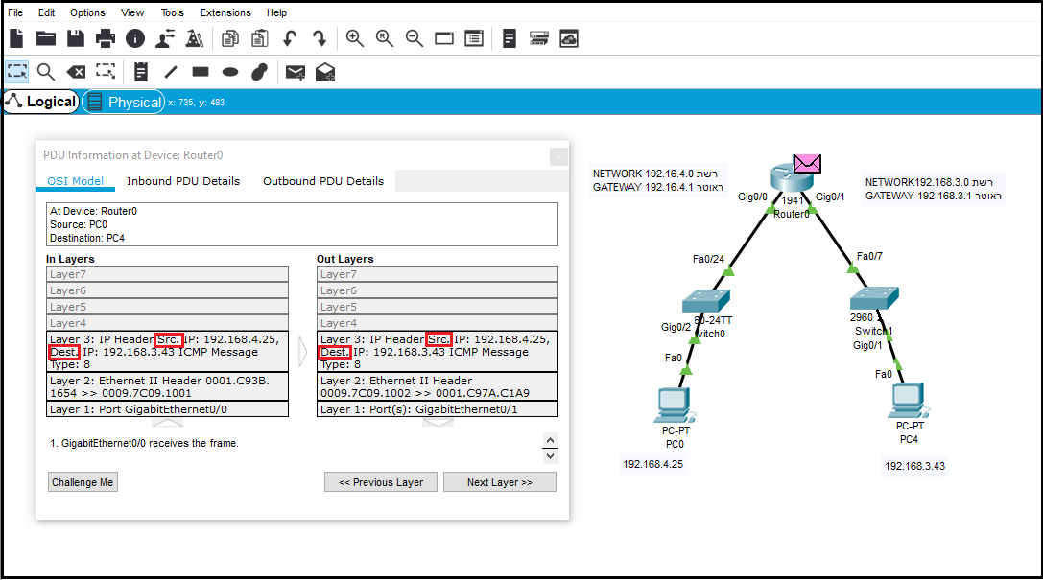The height and width of the screenshot is (580, 1043).
Task: Add a Simple PDU with the envelope icon
Action: [x=296, y=72]
